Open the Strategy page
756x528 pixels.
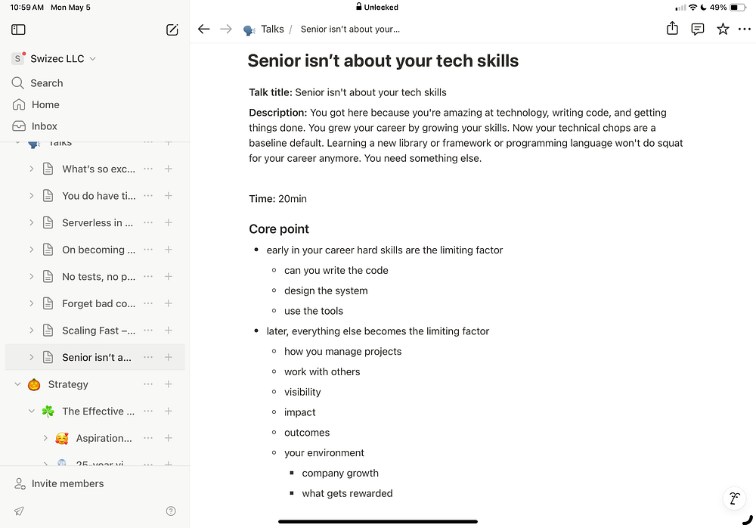[68, 384]
